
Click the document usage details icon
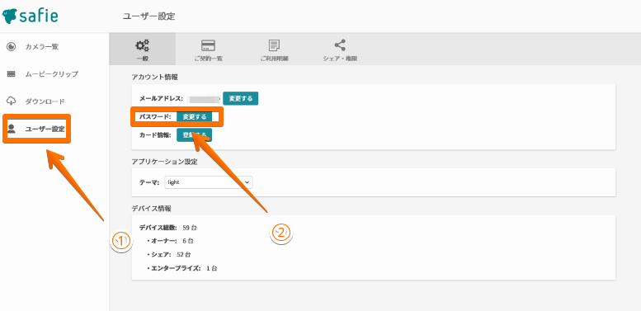[275, 45]
